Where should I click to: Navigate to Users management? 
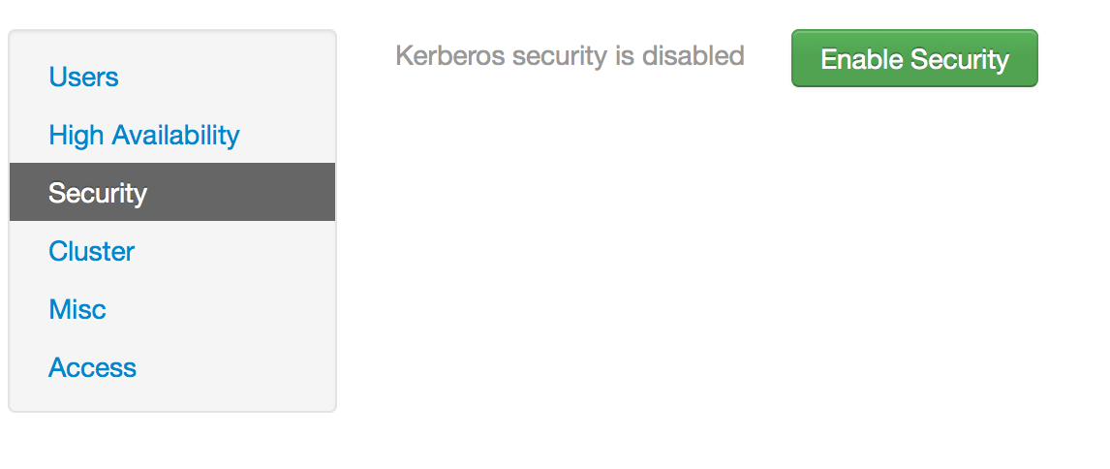coord(83,77)
